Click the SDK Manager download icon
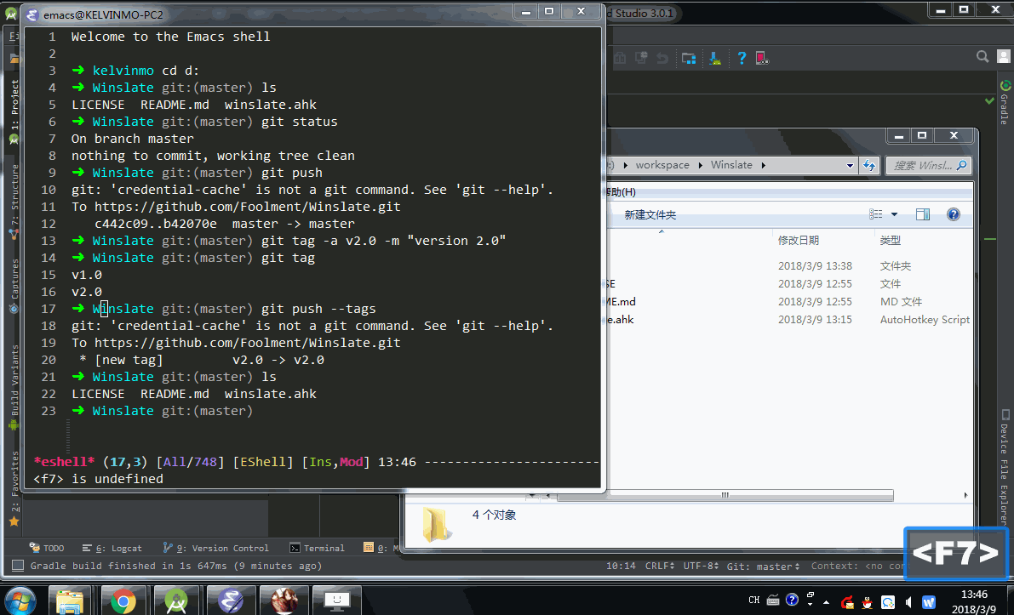Screen dimensions: 1014x615 coord(715,58)
